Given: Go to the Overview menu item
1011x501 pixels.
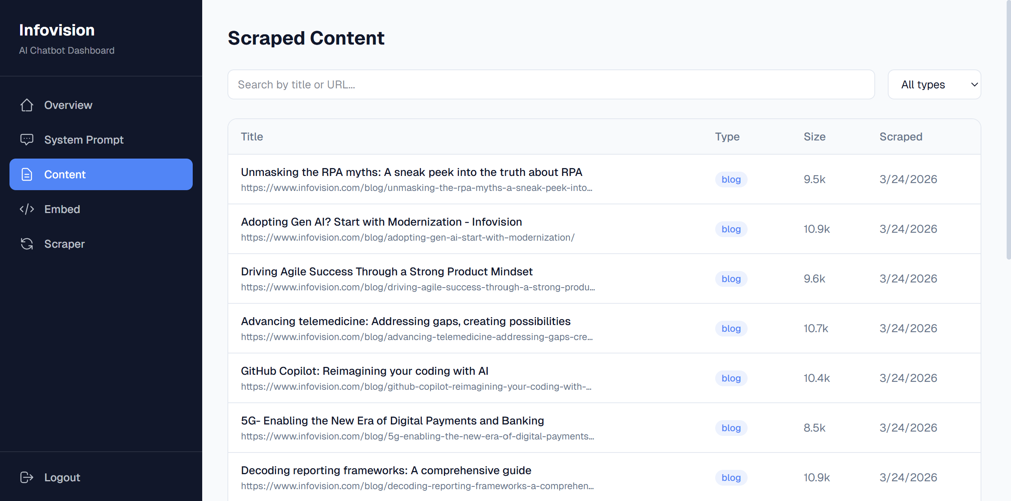Looking at the screenshot, I should tap(68, 105).
